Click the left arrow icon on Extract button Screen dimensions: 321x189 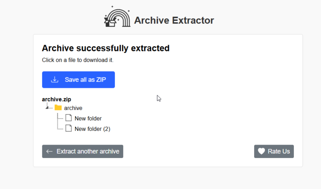click(x=49, y=151)
